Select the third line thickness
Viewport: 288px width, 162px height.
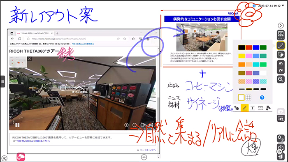click(256, 89)
